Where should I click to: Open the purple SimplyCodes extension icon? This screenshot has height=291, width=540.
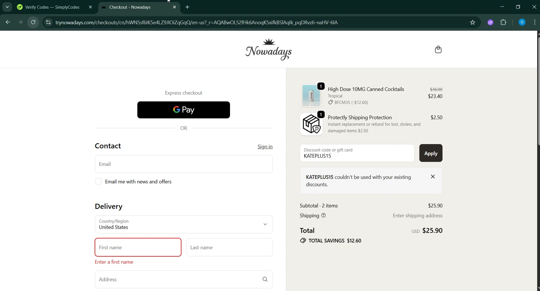(x=490, y=22)
